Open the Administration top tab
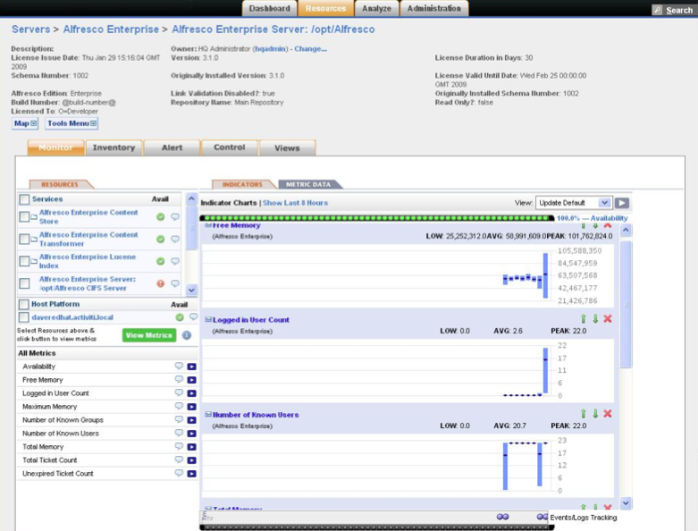Screen dimensions: 698x531 click(x=434, y=8)
